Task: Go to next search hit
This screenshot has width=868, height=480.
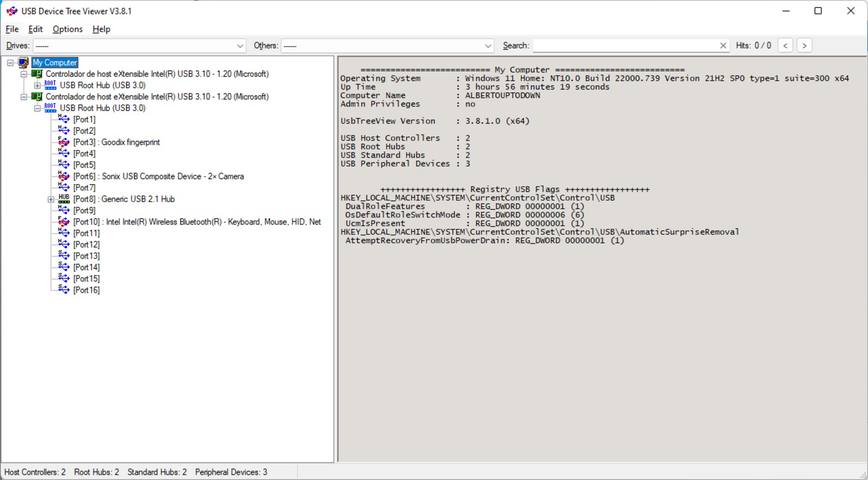Action: pos(804,46)
